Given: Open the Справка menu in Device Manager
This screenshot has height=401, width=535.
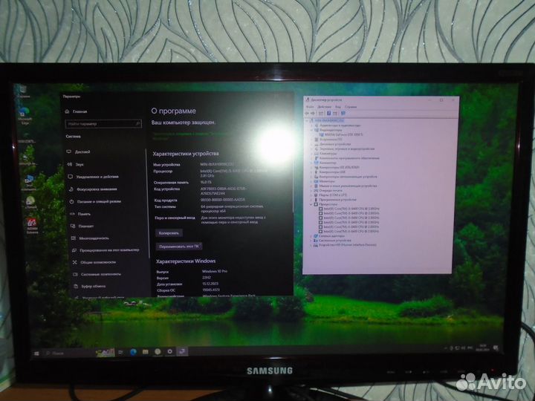Looking at the screenshot, I should [x=351, y=107].
